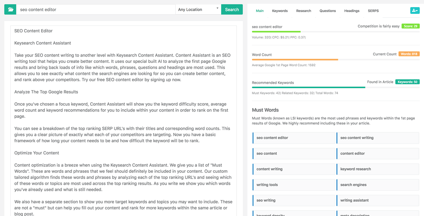This screenshot has width=424, height=216.
Task: Click the 'Must Keywords: 42' stats line
Action: (x=295, y=93)
